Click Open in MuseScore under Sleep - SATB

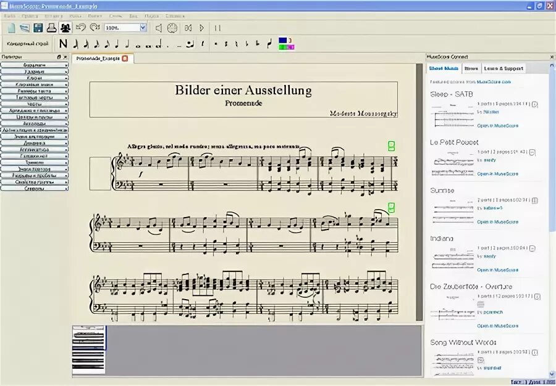tap(498, 126)
